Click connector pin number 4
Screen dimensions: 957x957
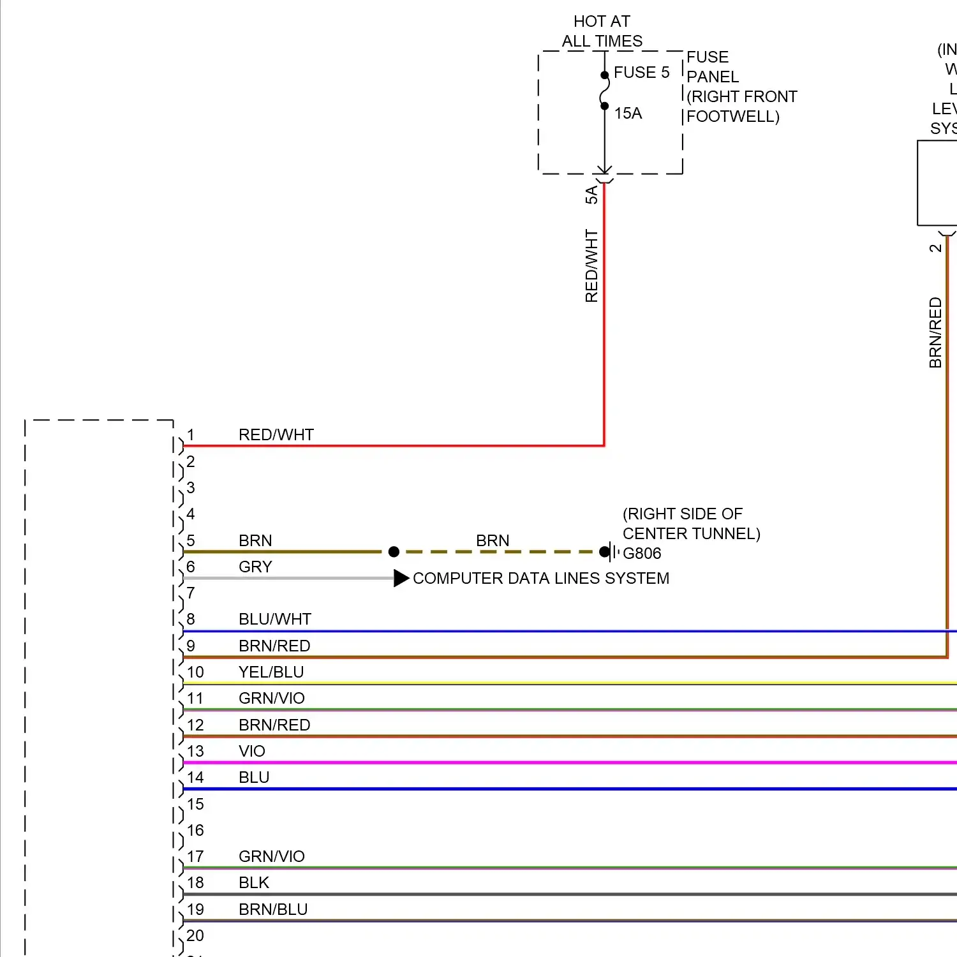coord(190,514)
